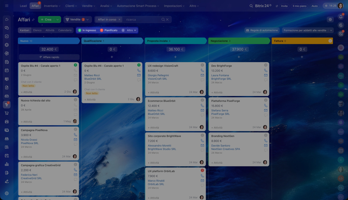Click the envelope icon on Sito corporate BrightWave card
Image resolution: width=348 pixels, height=200 pixels.
click(202, 146)
